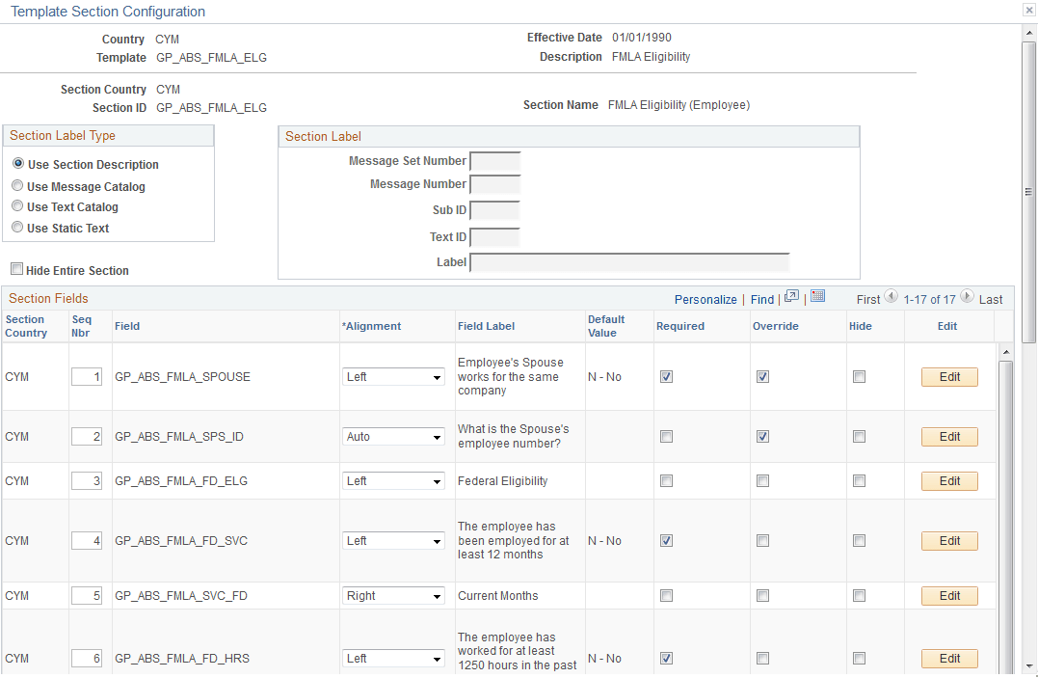Uncheck Required for GP_ABS_FMLA_SPOUSE row

click(x=667, y=376)
